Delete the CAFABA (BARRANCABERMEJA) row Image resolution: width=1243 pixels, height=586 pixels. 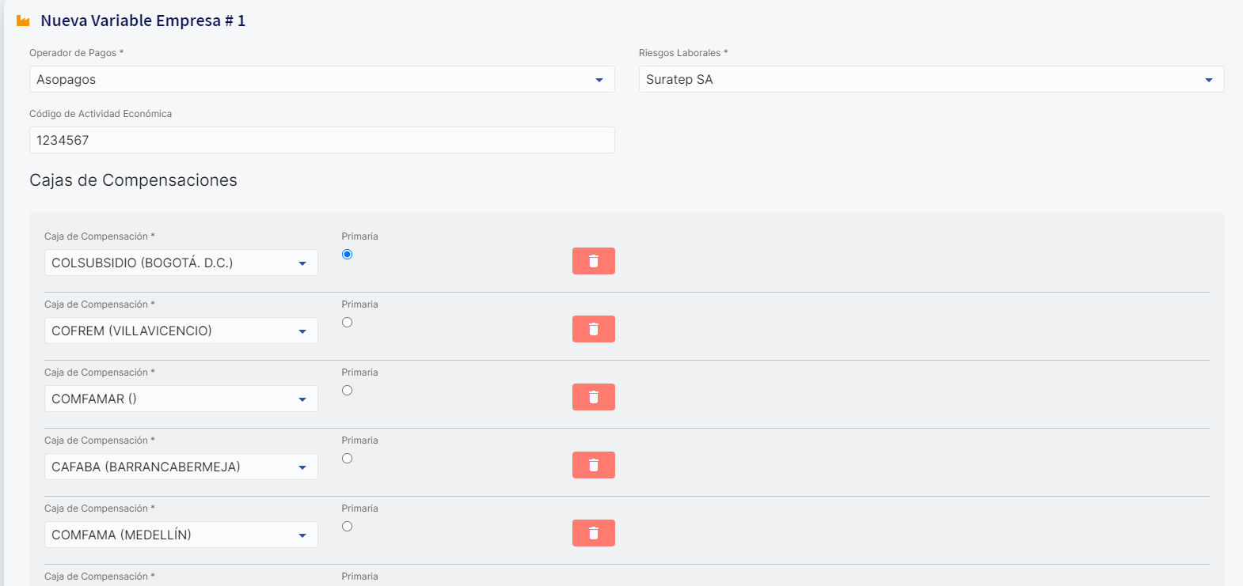point(593,465)
